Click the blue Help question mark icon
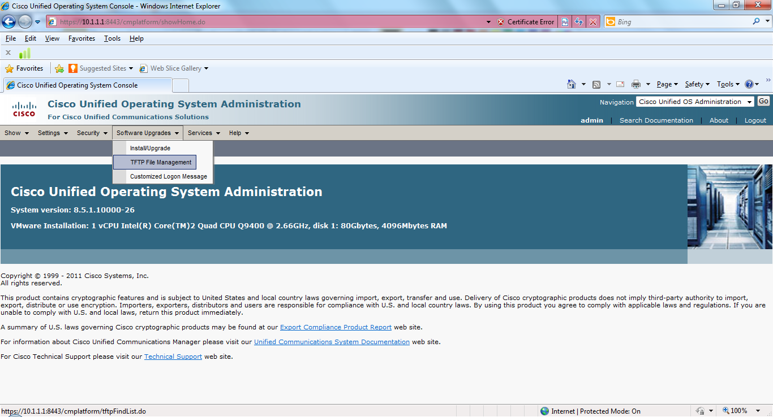 coord(749,84)
